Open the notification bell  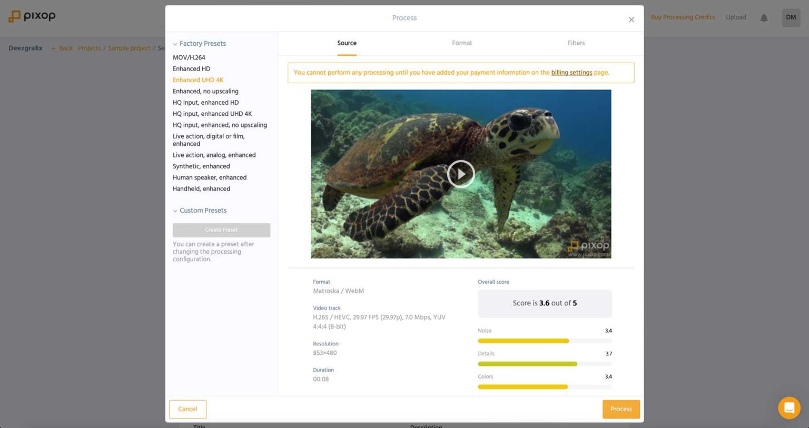pos(764,17)
